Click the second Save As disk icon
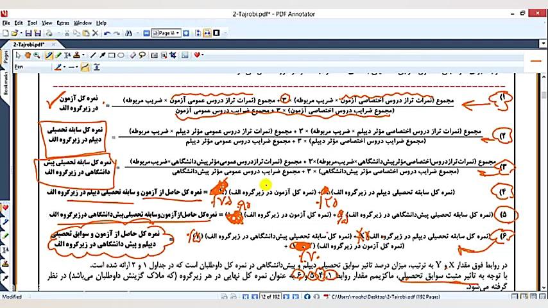The width and height of the screenshot is (548, 308). 38,33
